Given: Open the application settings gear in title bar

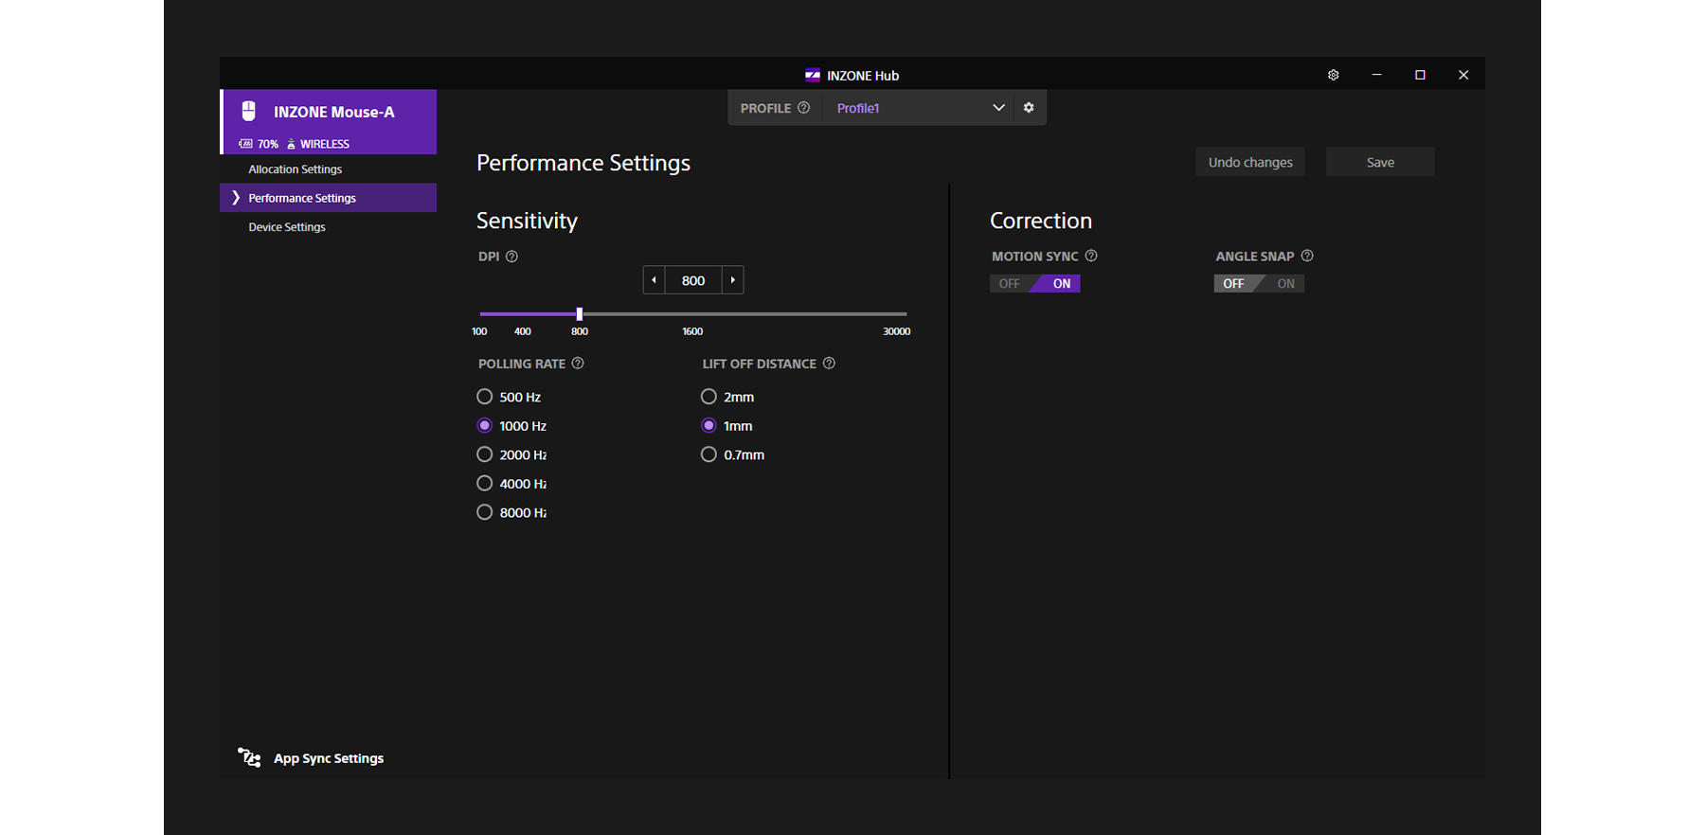Looking at the screenshot, I should 1334,75.
